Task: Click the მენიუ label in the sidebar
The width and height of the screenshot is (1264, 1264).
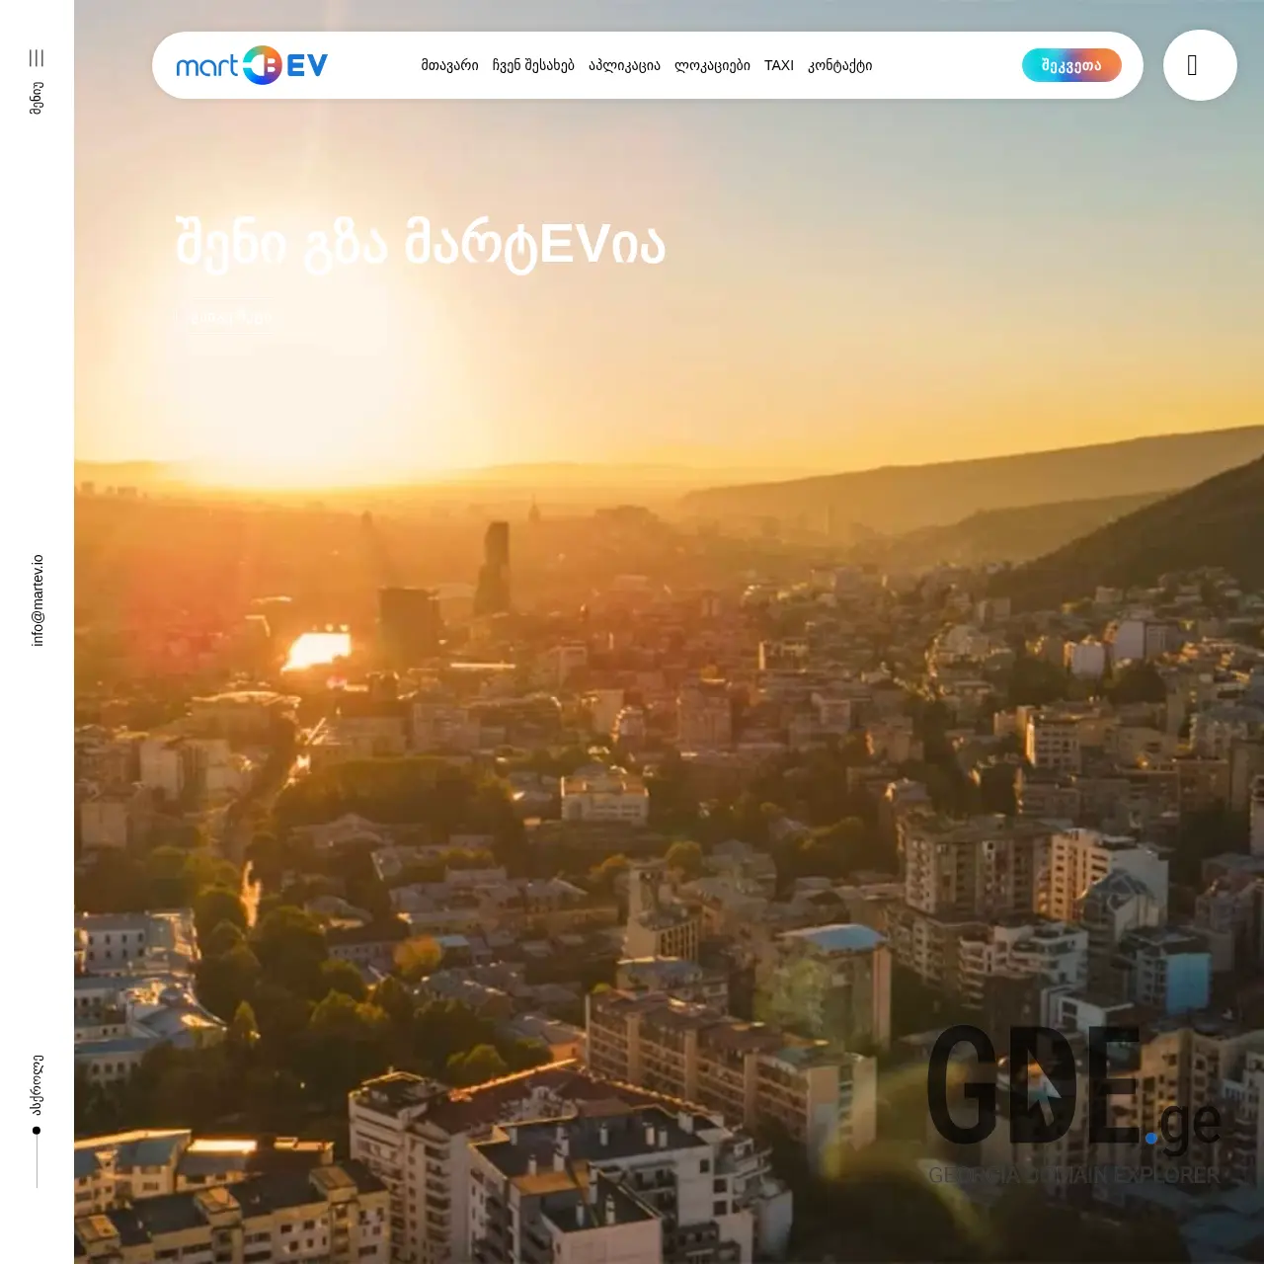Action: pyautogui.click(x=37, y=96)
